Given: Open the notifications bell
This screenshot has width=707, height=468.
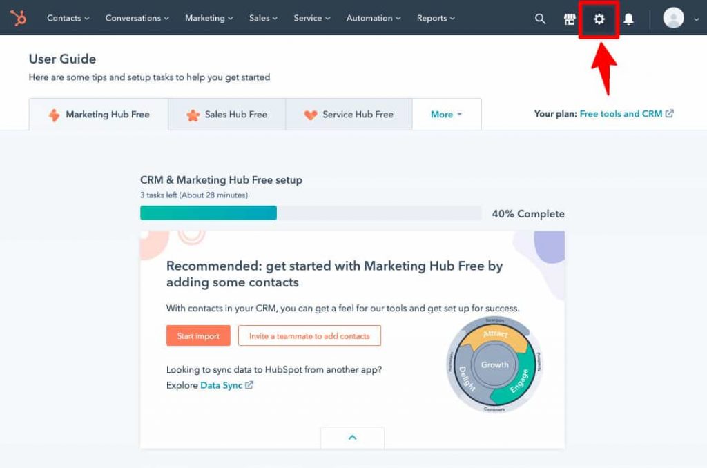Looking at the screenshot, I should pyautogui.click(x=628, y=19).
